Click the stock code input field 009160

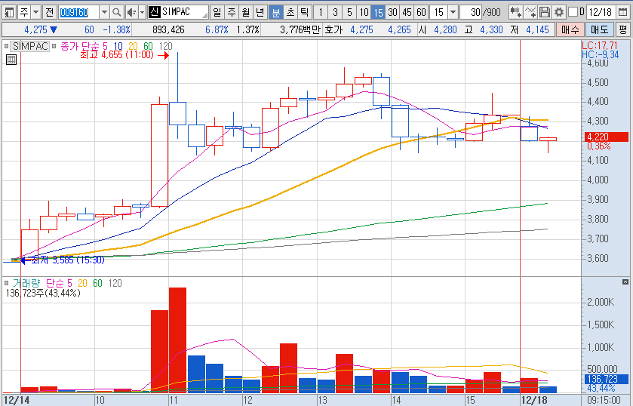(78, 12)
